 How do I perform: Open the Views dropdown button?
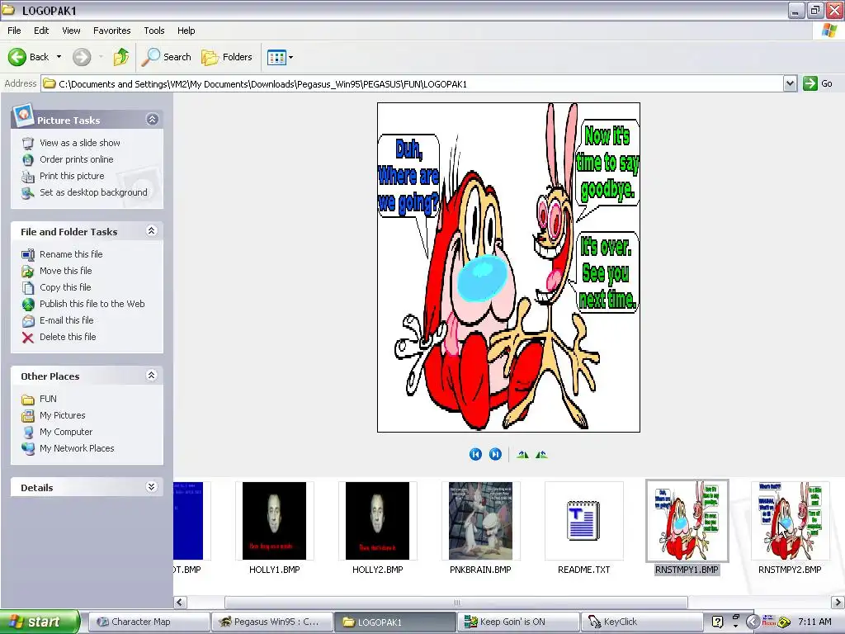[x=281, y=57]
